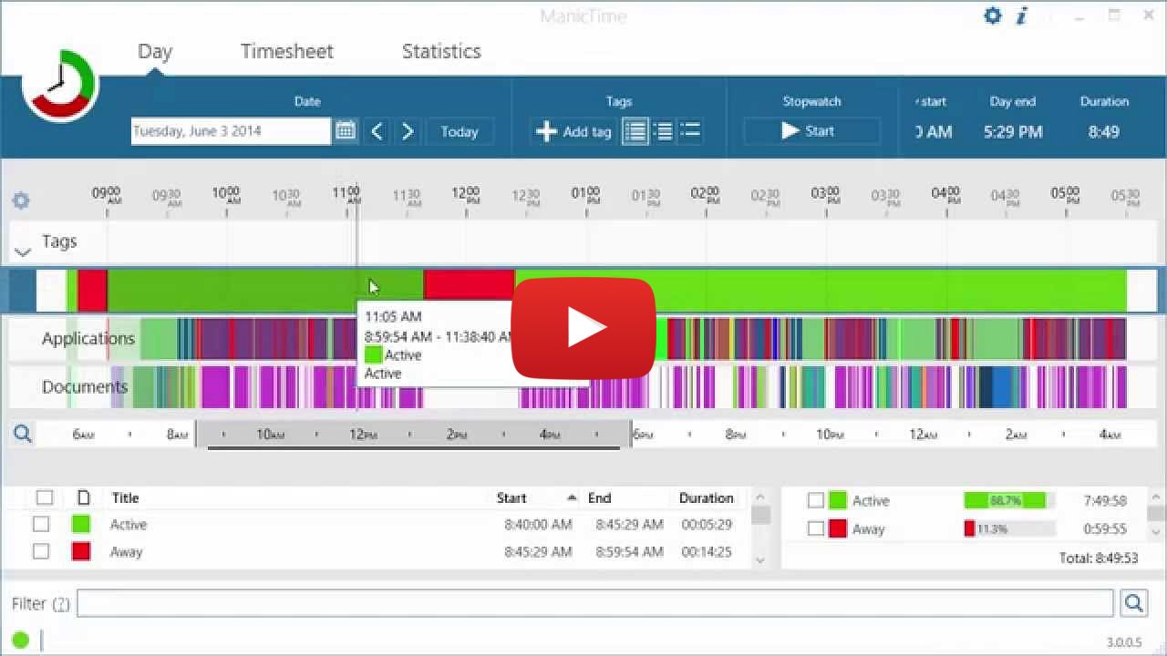This screenshot has width=1167, height=656.
Task: Click the 8:49 duration value
Action: (1104, 132)
